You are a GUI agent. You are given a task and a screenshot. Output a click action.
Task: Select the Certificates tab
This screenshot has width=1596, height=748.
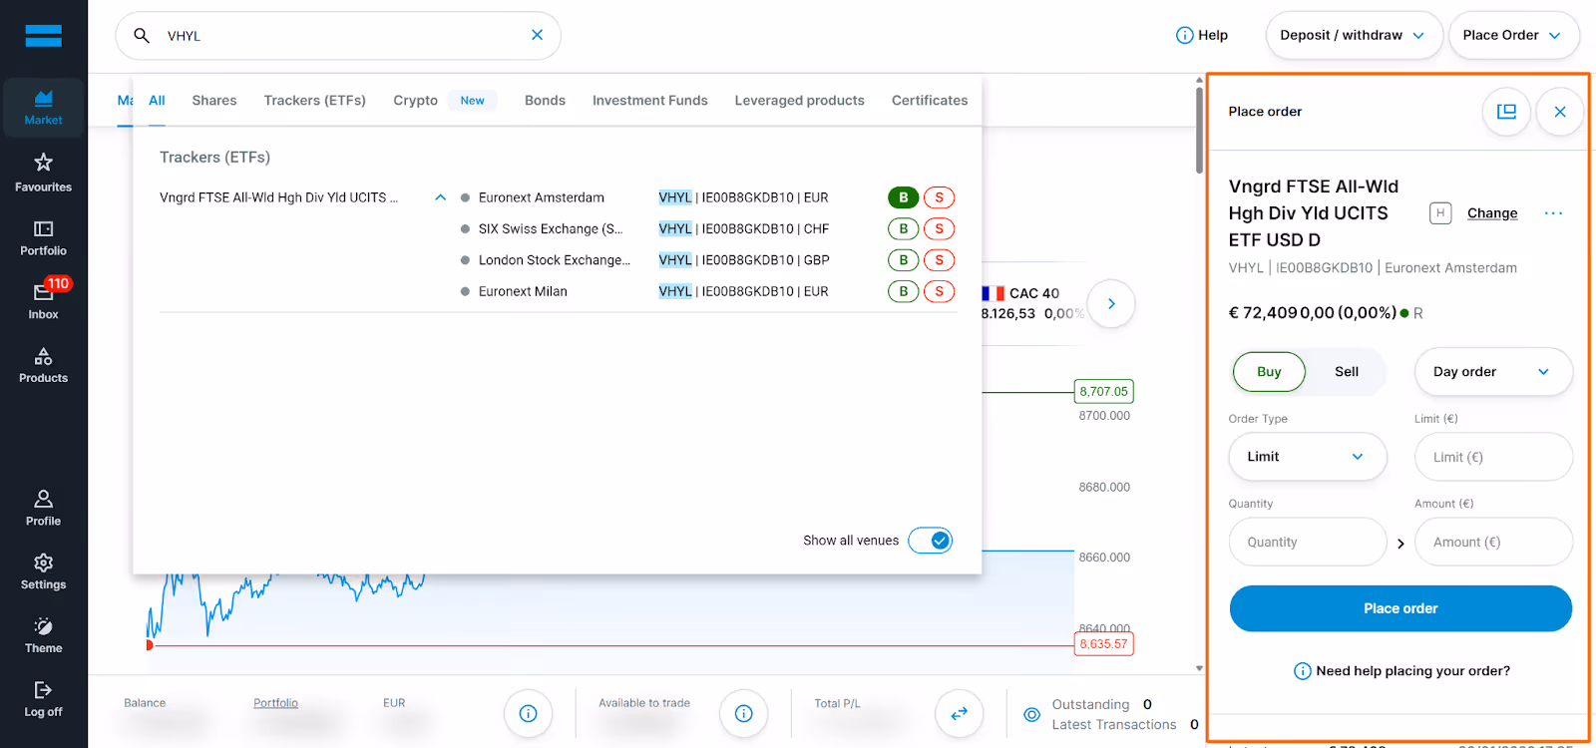(x=930, y=101)
